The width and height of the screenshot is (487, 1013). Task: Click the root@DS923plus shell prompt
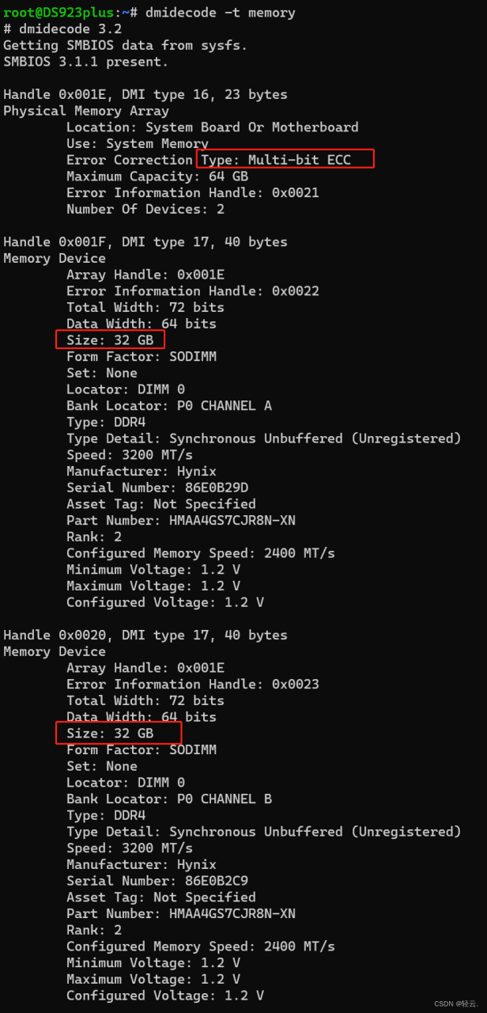coord(59,13)
